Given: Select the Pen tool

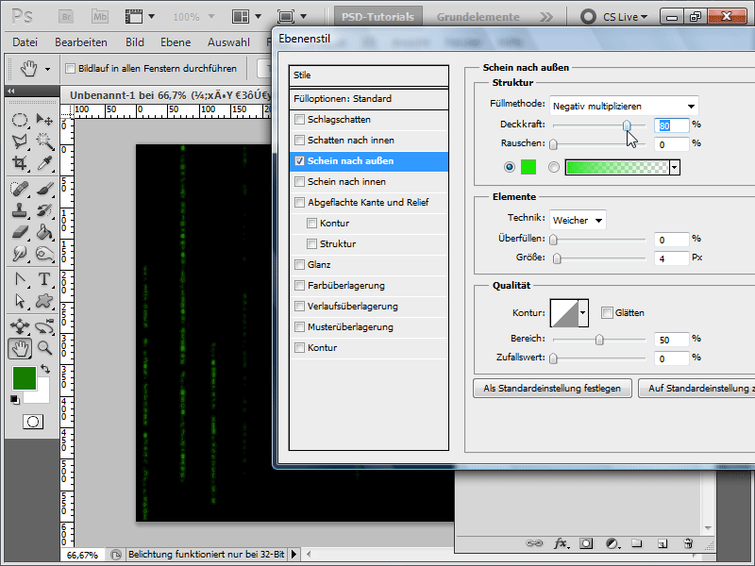Looking at the screenshot, I should coord(19,279).
